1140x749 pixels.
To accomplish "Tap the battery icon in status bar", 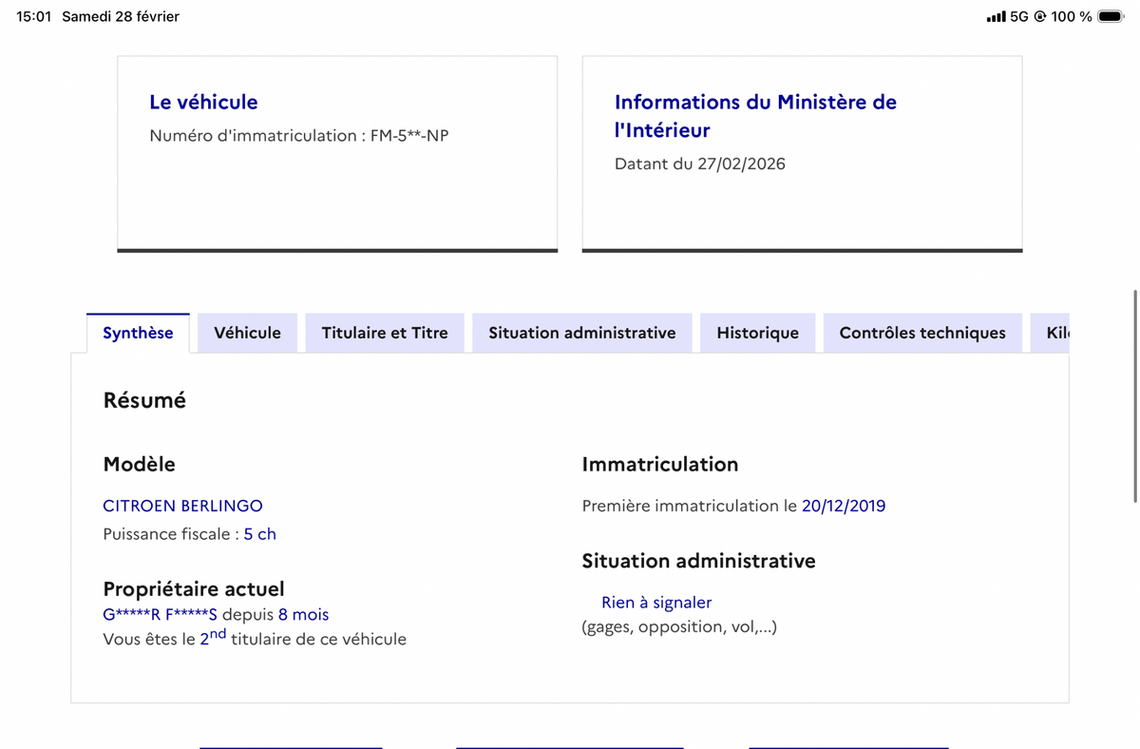I will coord(1110,16).
